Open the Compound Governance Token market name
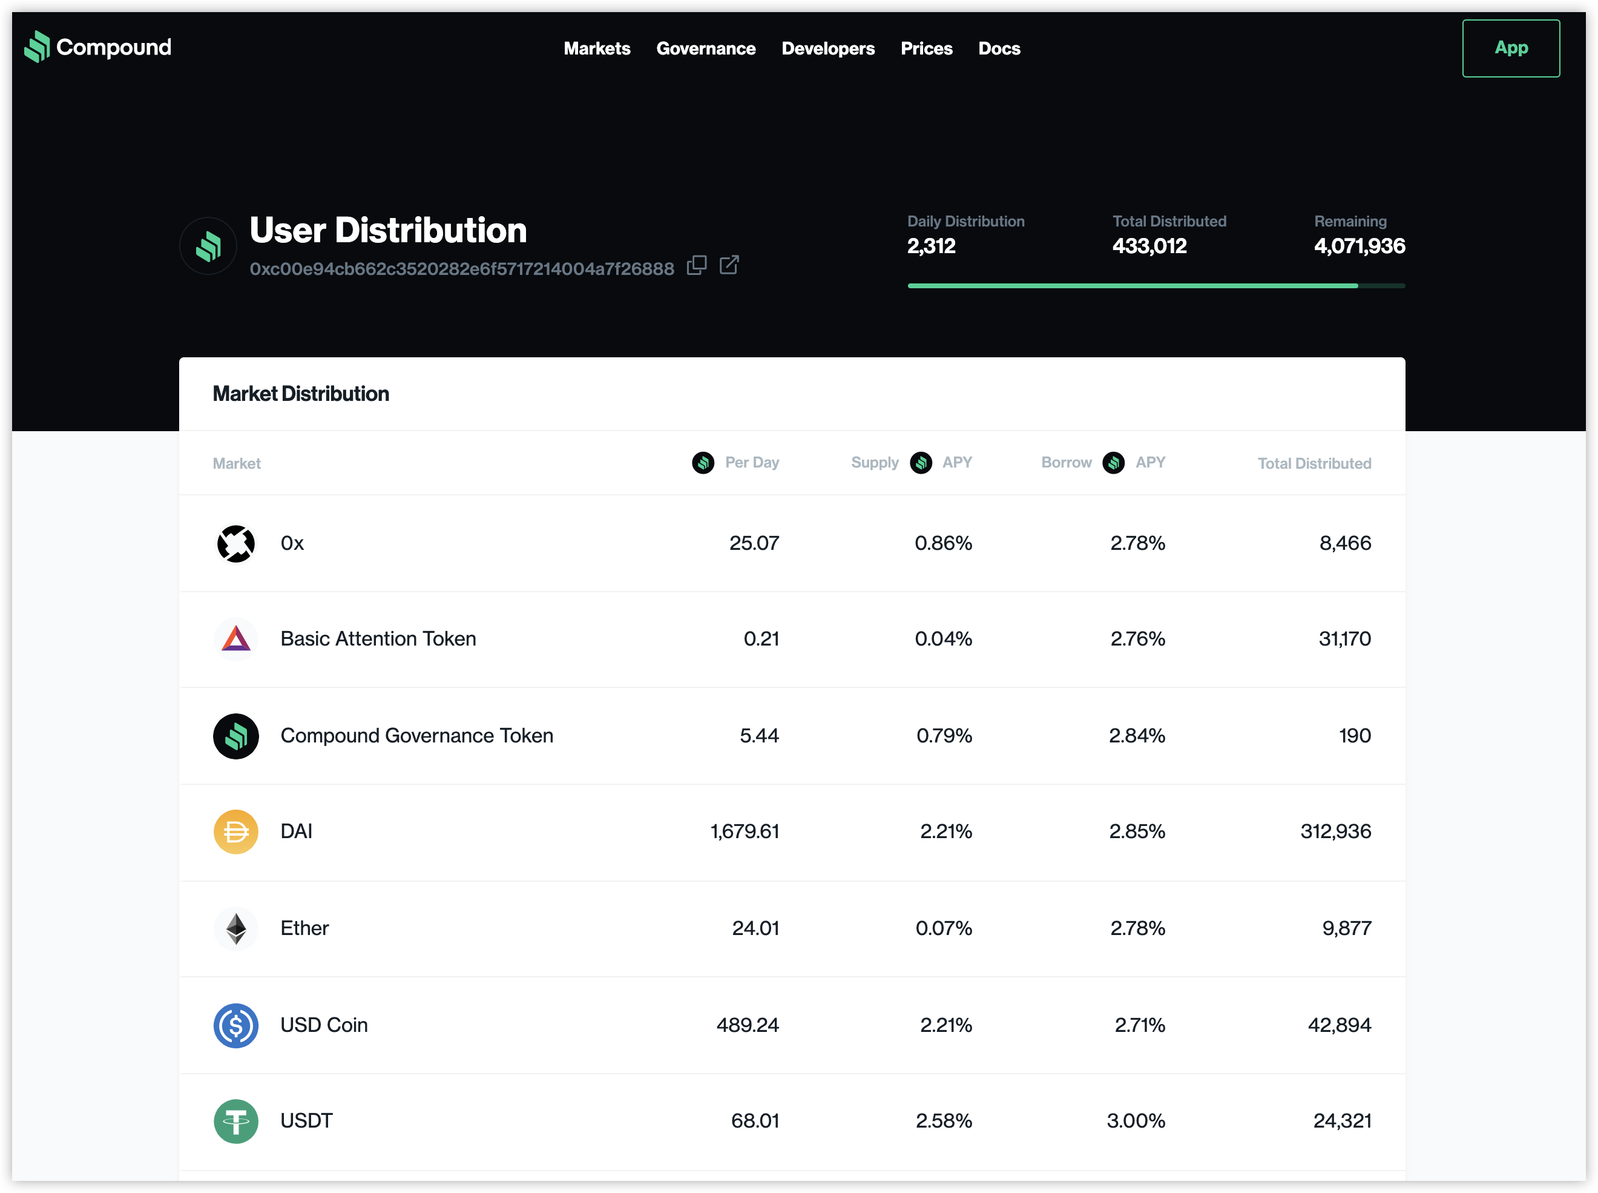 (x=417, y=736)
